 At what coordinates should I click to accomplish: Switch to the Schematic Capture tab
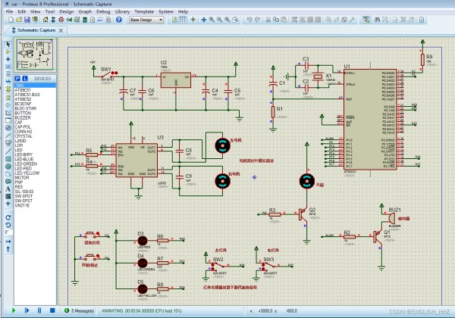click(x=36, y=30)
